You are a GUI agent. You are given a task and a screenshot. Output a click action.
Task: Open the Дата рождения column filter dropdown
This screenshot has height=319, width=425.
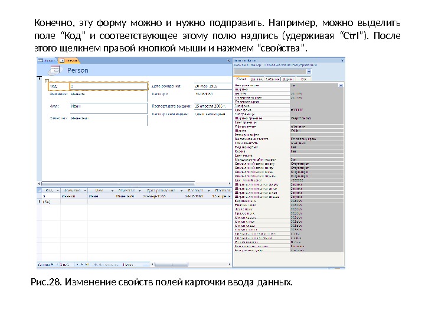tap(181, 190)
